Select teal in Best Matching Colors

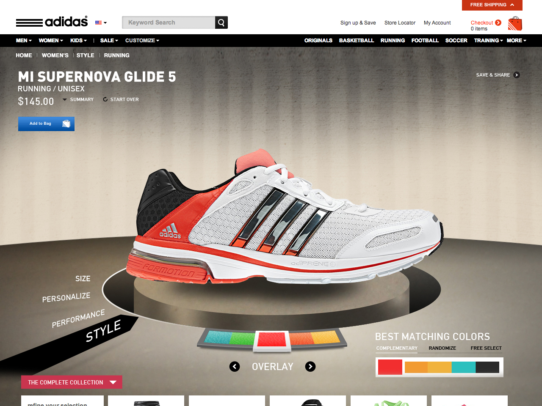pyautogui.click(x=464, y=367)
